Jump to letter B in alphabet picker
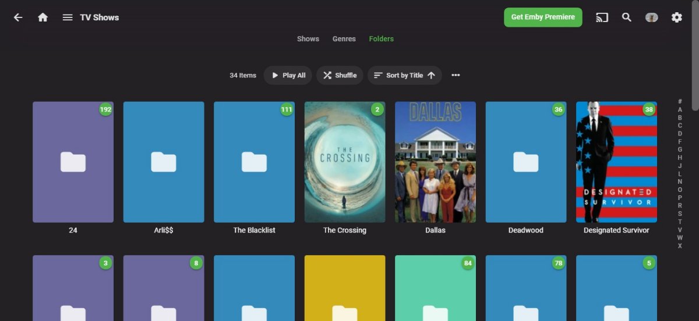The width and height of the screenshot is (699, 321). tap(680, 117)
